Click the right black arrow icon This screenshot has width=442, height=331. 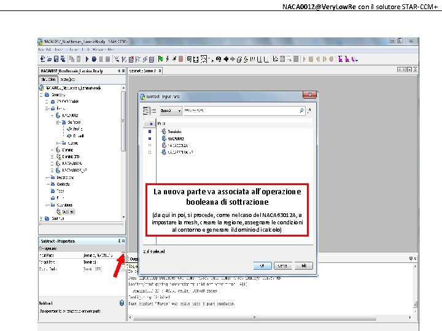(232, 59)
